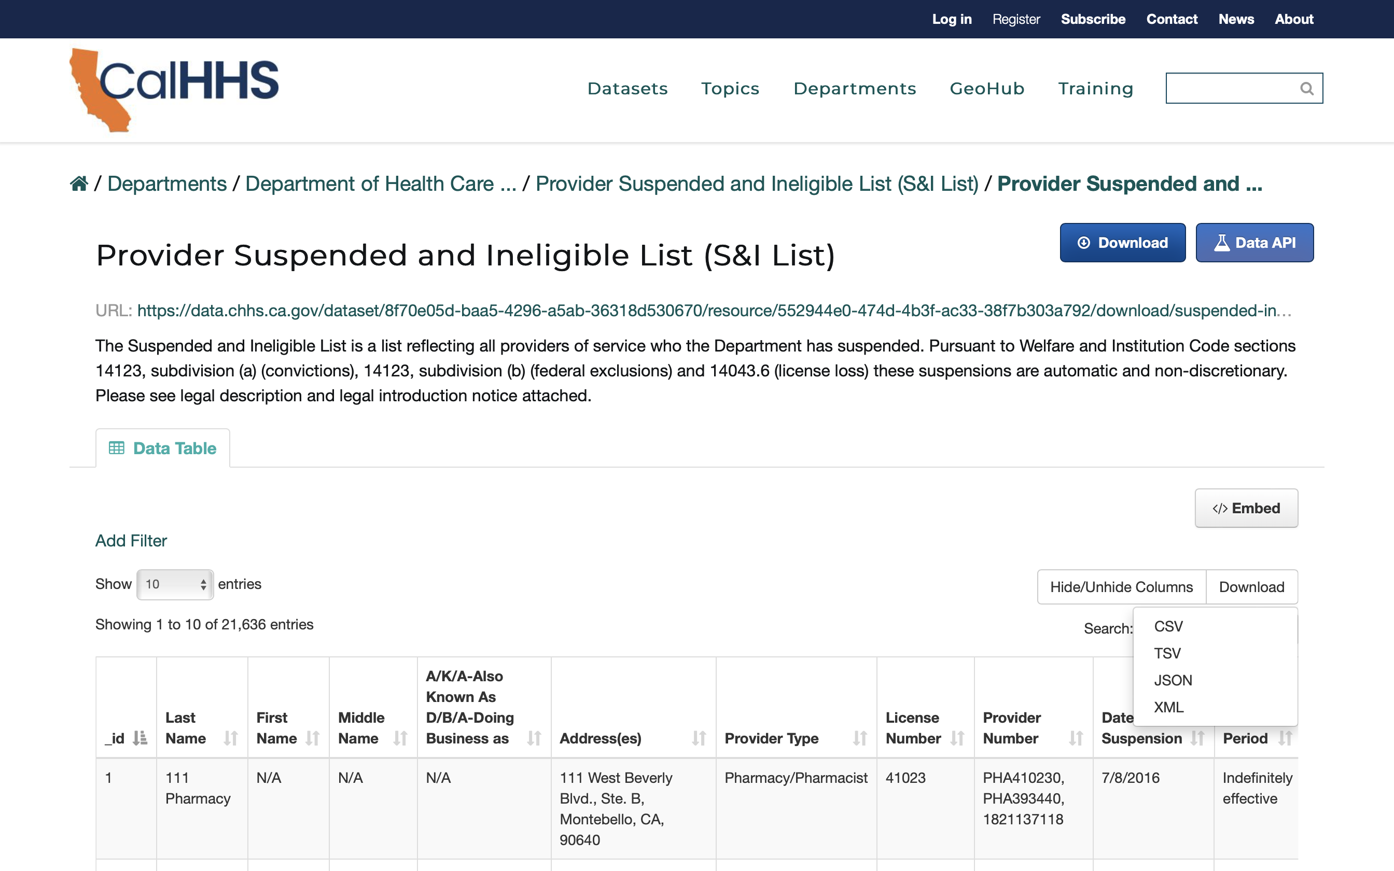Sort by Last Name column icon
Viewport: 1394px width, 871px height.
click(230, 738)
